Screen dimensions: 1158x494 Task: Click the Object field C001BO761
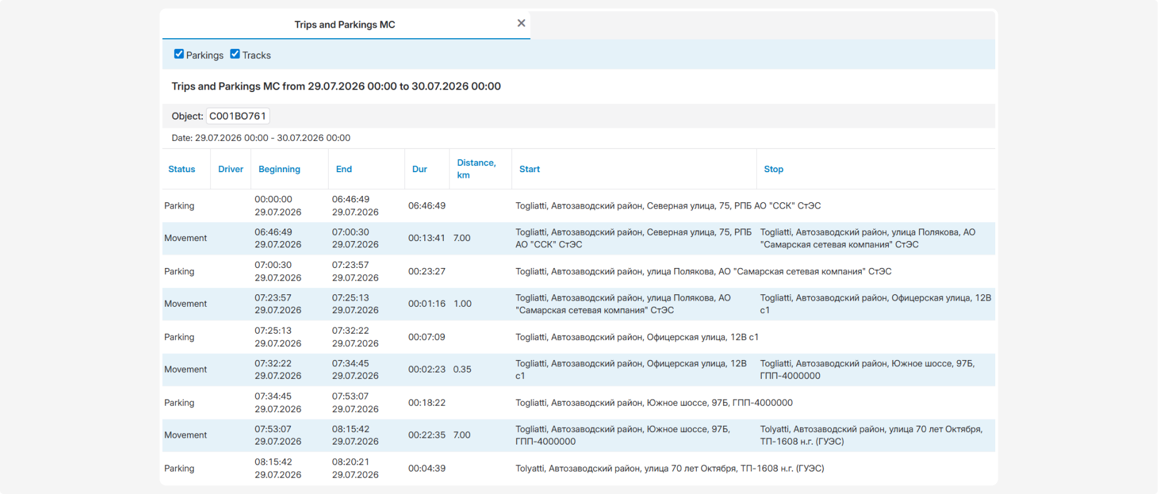(x=238, y=116)
